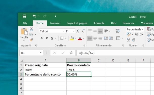Open the fill color palette arrow
Screen dimensions: 154x95
click(76, 38)
